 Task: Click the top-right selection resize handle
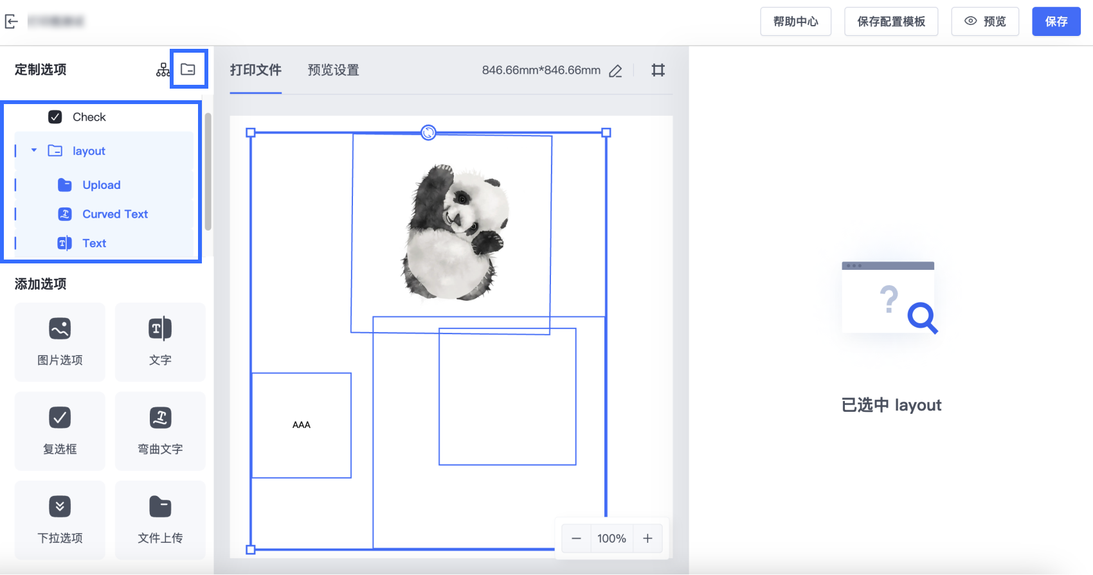[606, 132]
